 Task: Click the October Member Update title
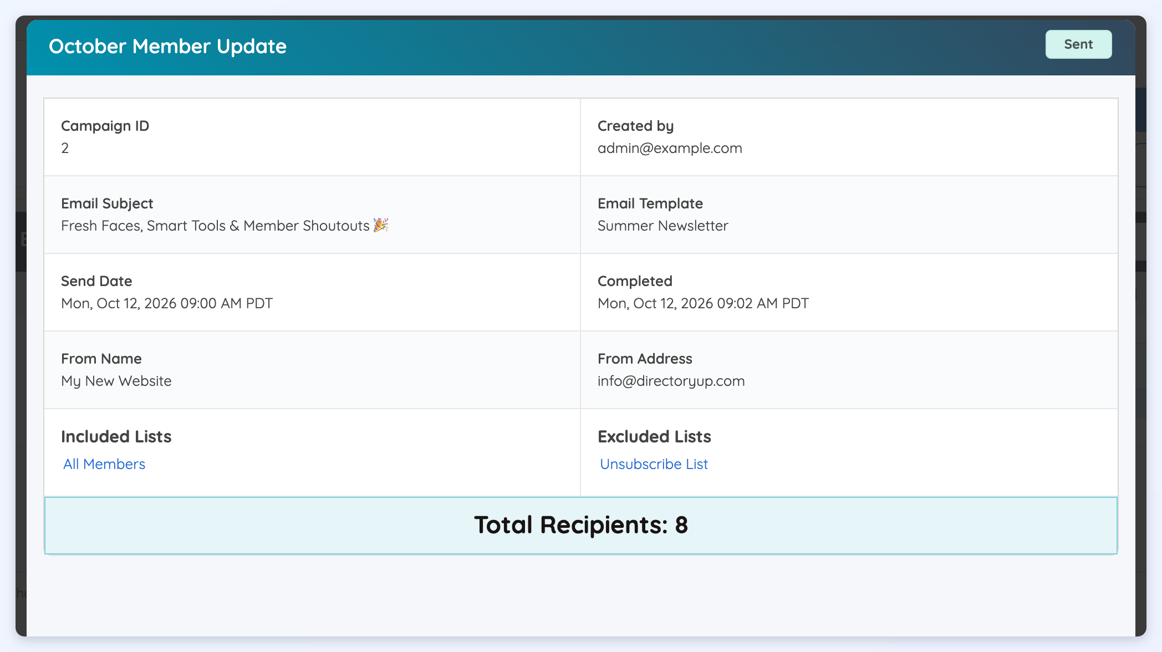point(167,47)
